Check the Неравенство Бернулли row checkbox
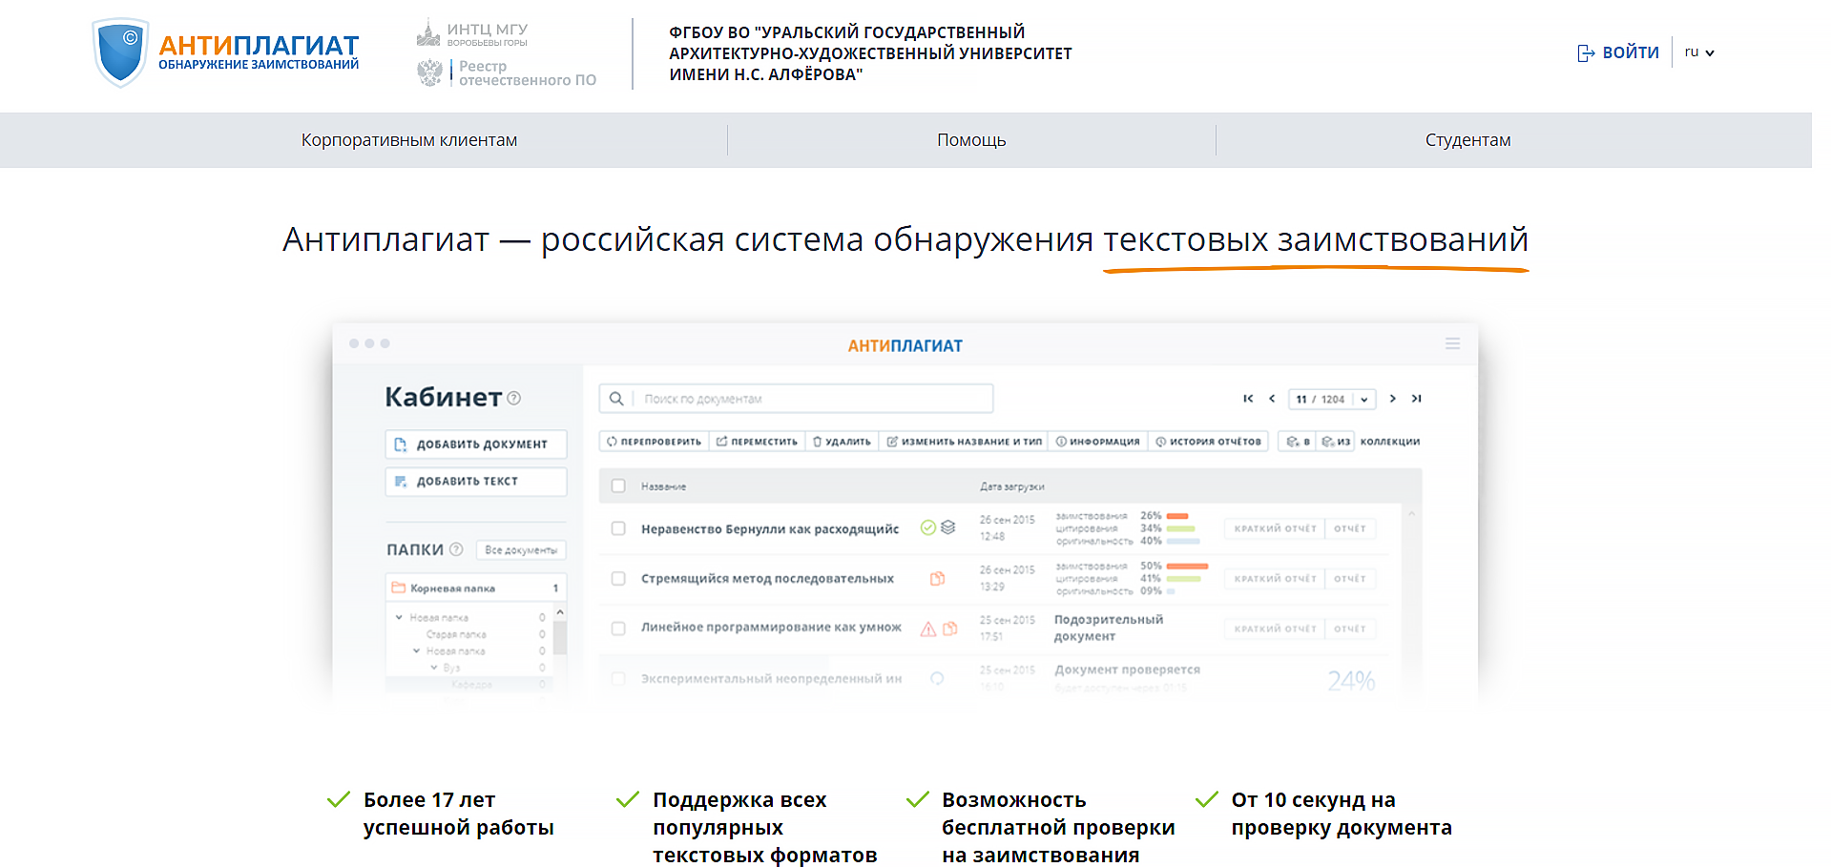The width and height of the screenshot is (1831, 867). tap(618, 528)
